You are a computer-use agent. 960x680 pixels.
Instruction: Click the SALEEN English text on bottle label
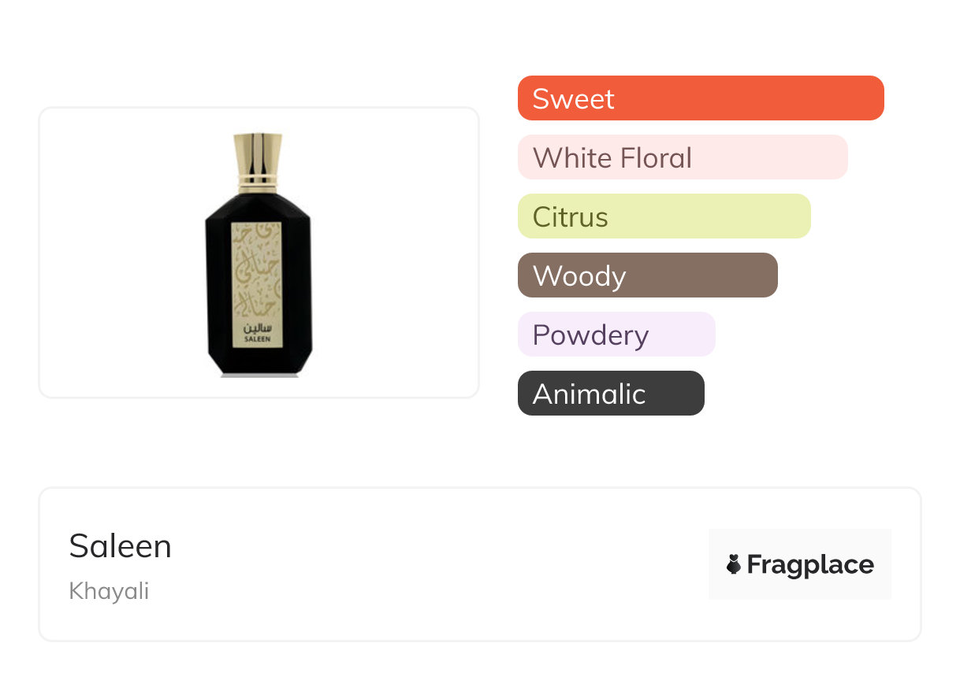click(258, 338)
